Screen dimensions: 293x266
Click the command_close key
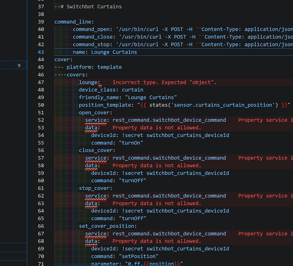[93, 37]
